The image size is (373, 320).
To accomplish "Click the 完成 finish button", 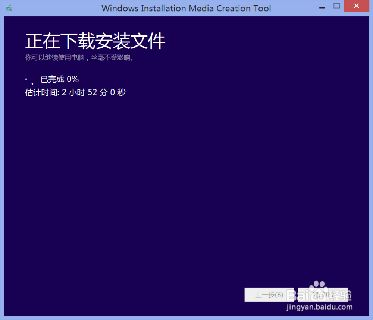I will point(323,295).
